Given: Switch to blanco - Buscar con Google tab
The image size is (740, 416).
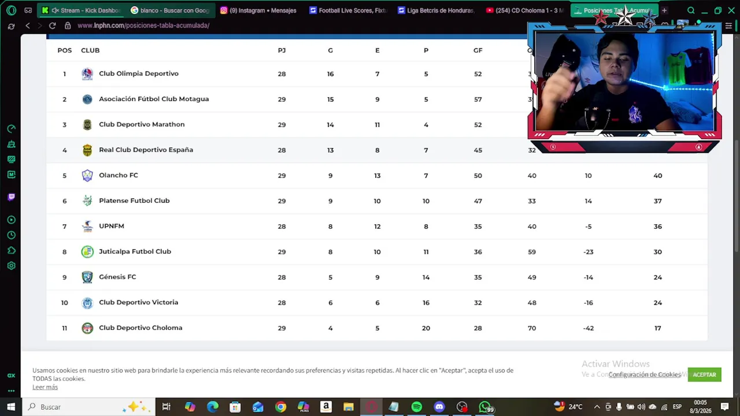Looking at the screenshot, I should (170, 10).
